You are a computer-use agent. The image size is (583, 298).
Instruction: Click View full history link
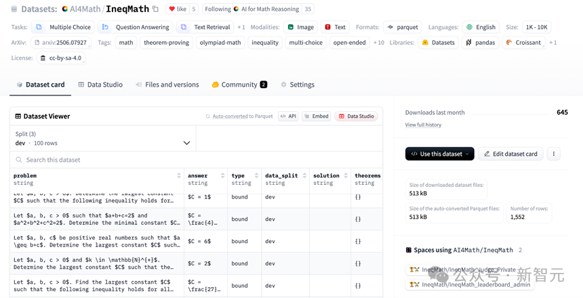[423, 125]
